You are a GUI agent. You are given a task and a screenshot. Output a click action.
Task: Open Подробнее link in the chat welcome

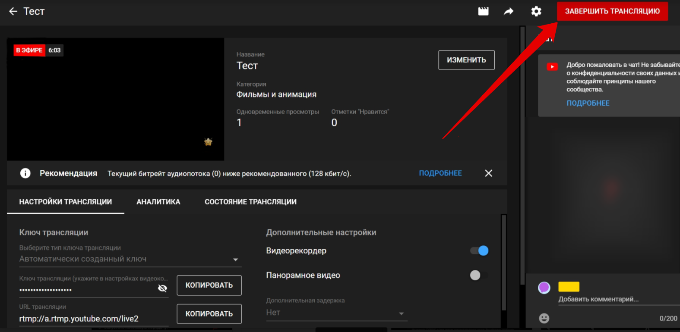point(588,103)
